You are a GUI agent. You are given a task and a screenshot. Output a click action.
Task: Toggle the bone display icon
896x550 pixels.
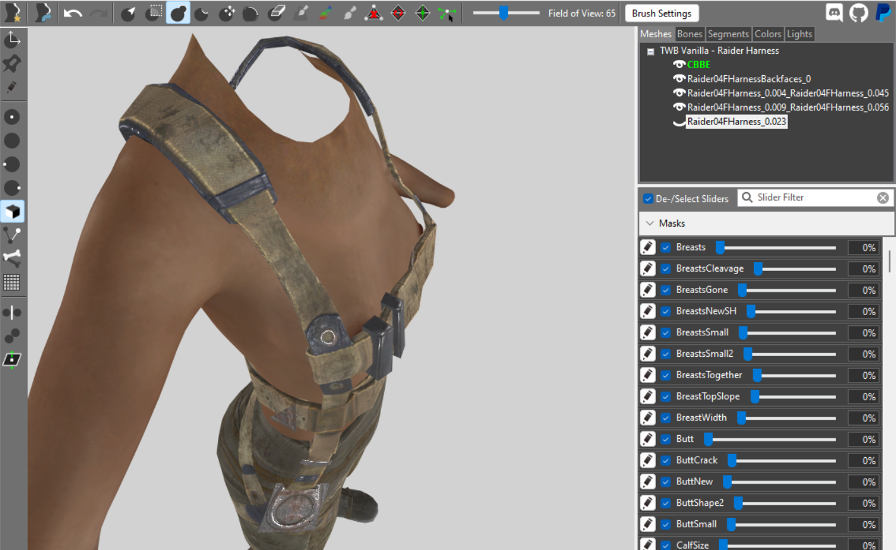pos(12,258)
